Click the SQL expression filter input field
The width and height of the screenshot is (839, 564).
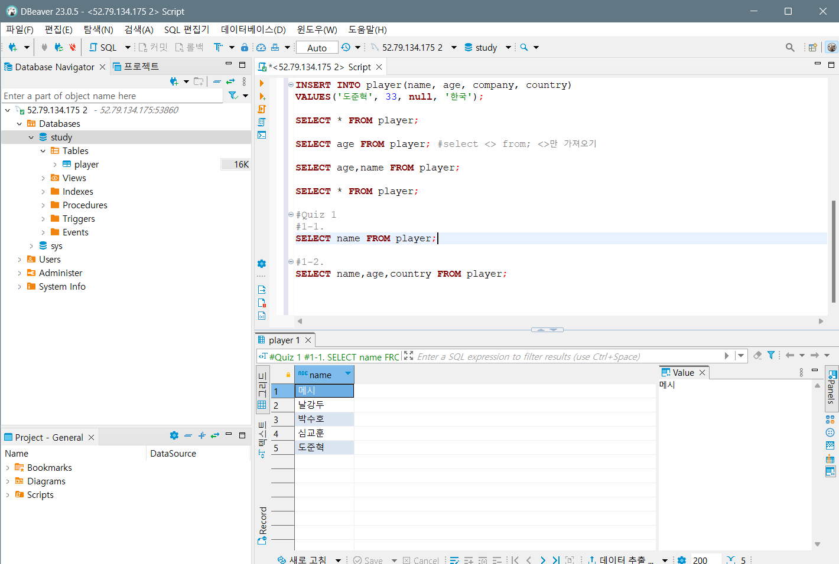[561, 355]
